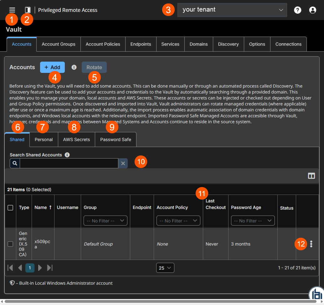Switch to the Account Groups tab

click(x=59, y=44)
